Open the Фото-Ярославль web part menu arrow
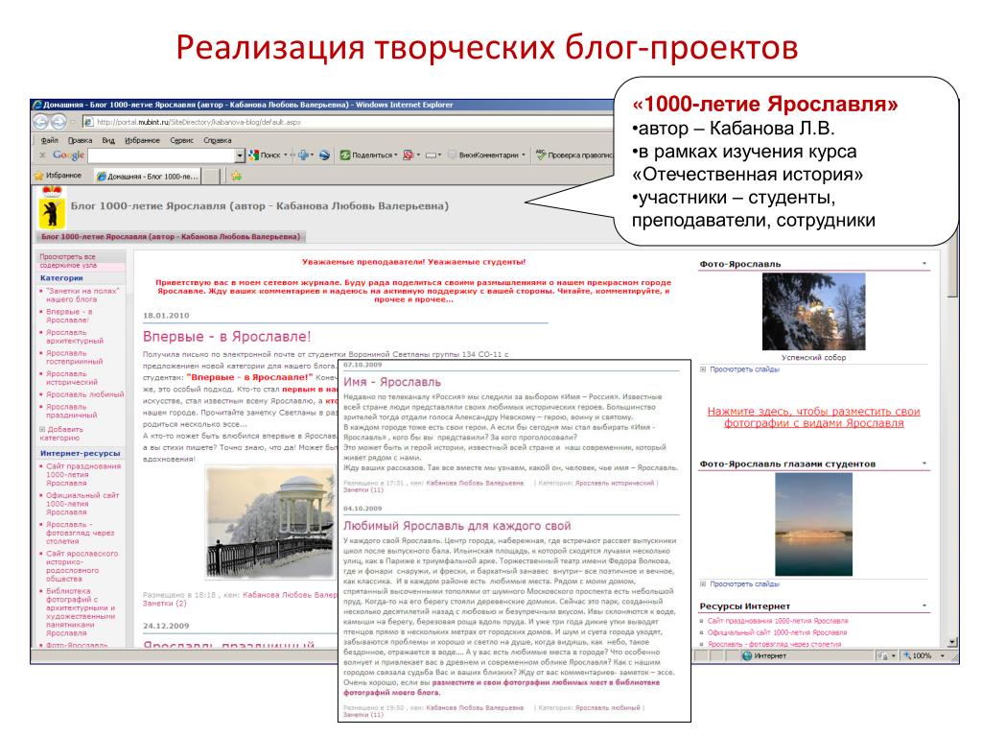The width and height of the screenshot is (982, 737). [924, 263]
